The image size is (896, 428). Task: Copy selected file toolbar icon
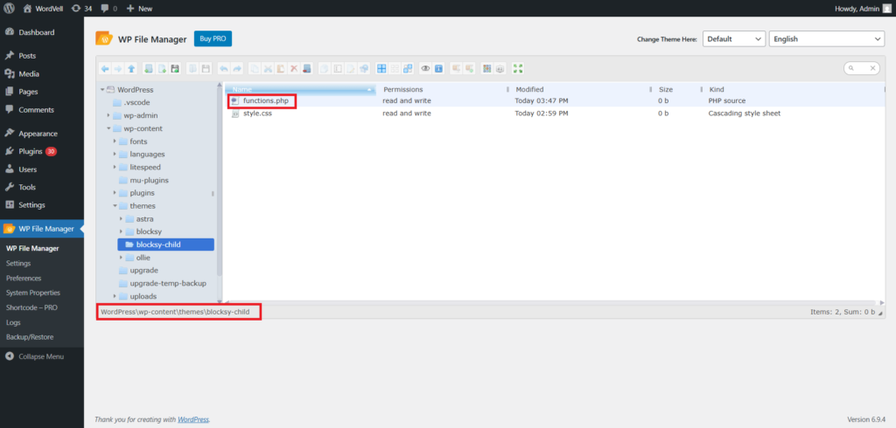coord(255,68)
